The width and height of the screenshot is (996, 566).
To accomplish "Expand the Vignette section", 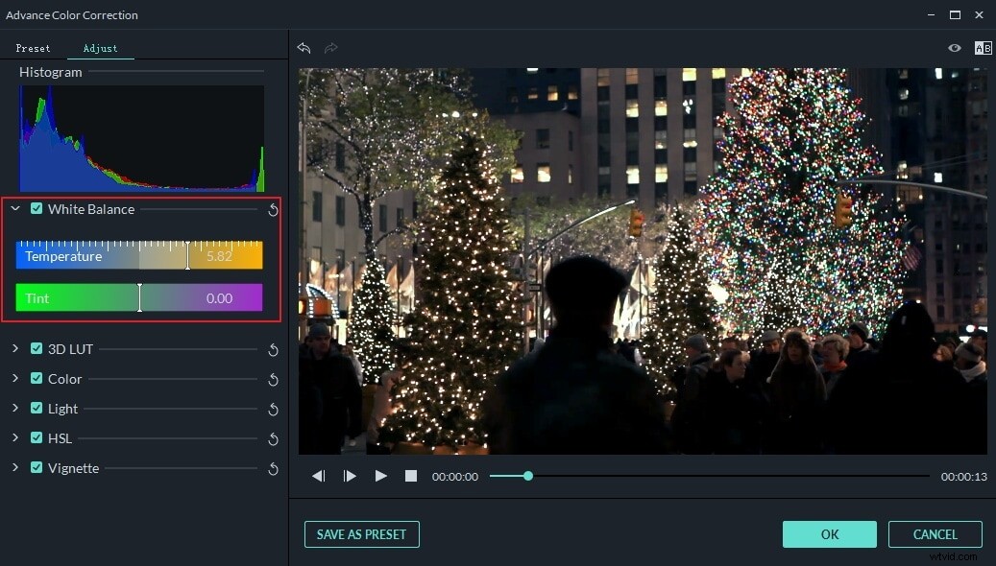I will click(x=15, y=468).
